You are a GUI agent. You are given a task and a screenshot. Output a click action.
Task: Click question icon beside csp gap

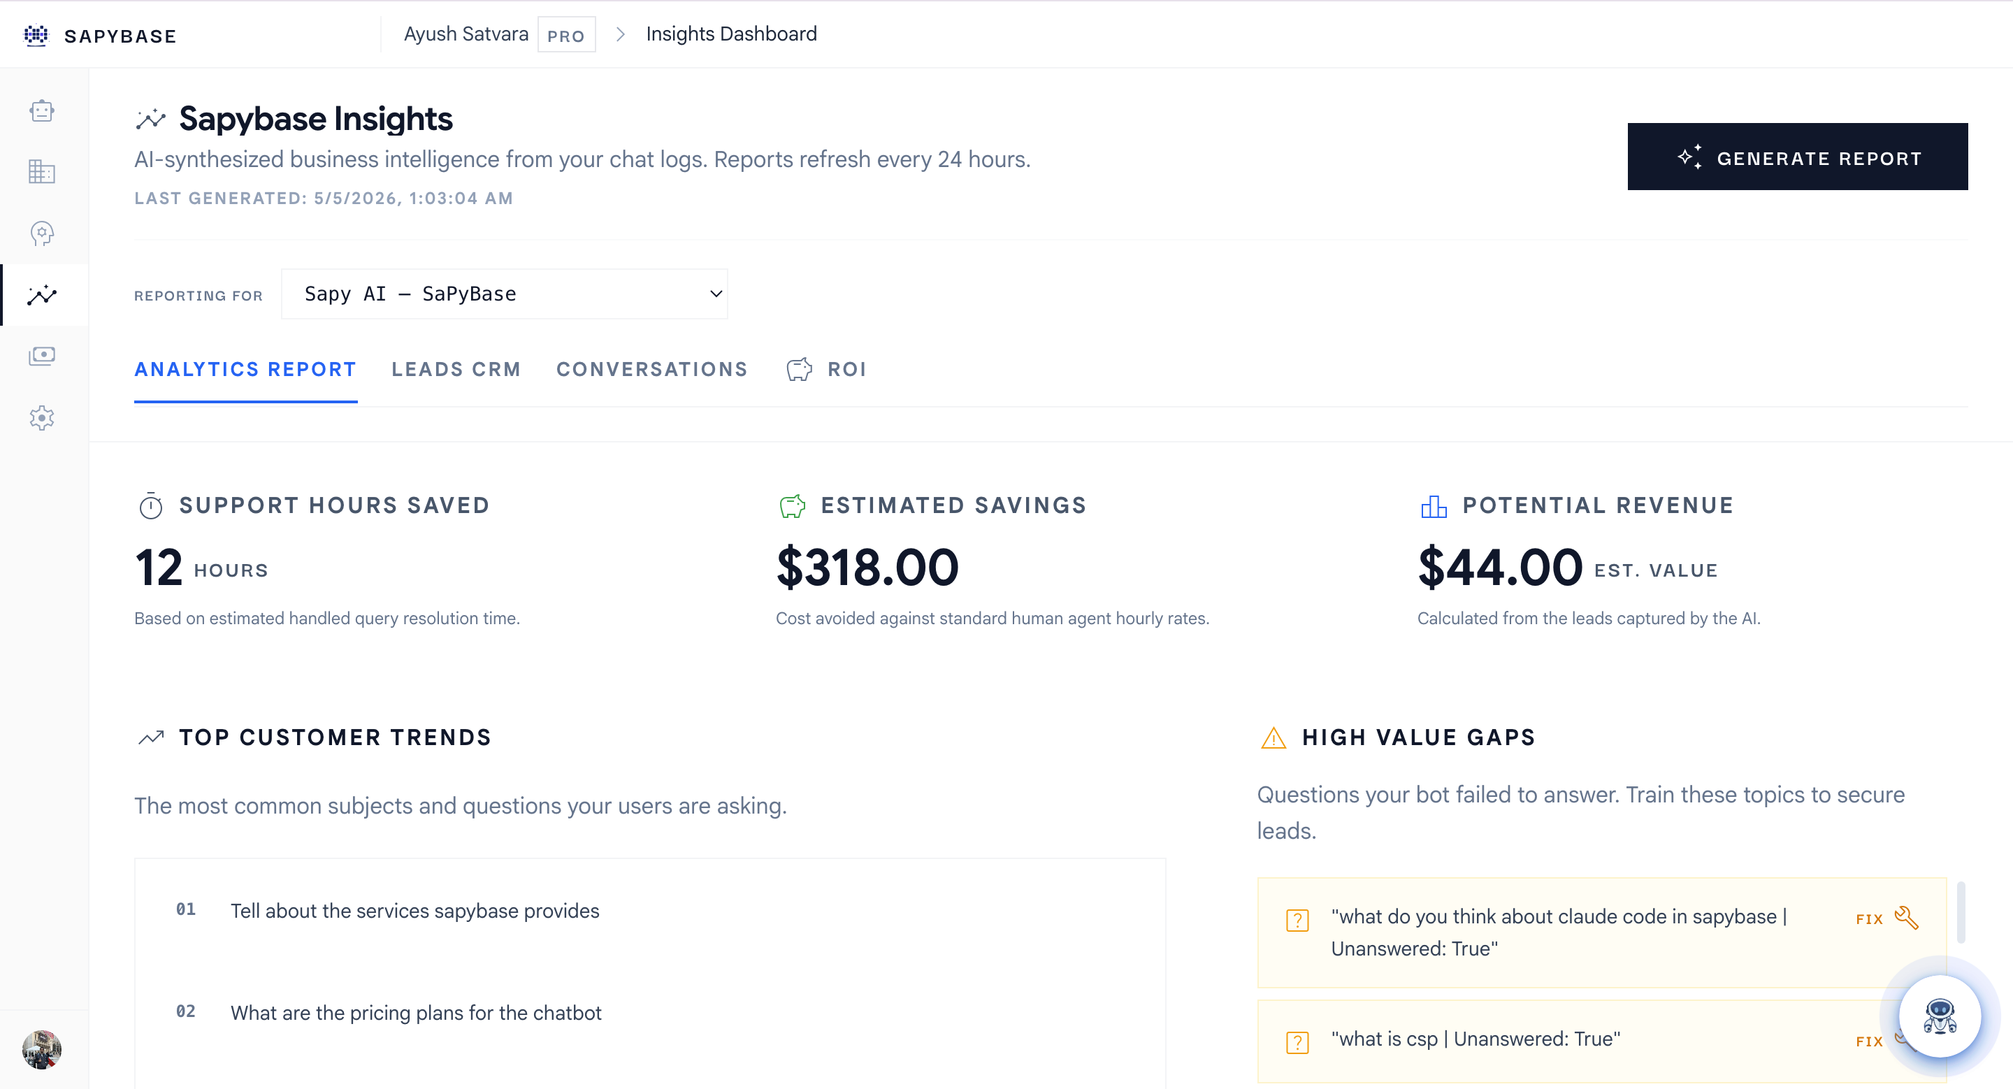click(x=1297, y=1042)
